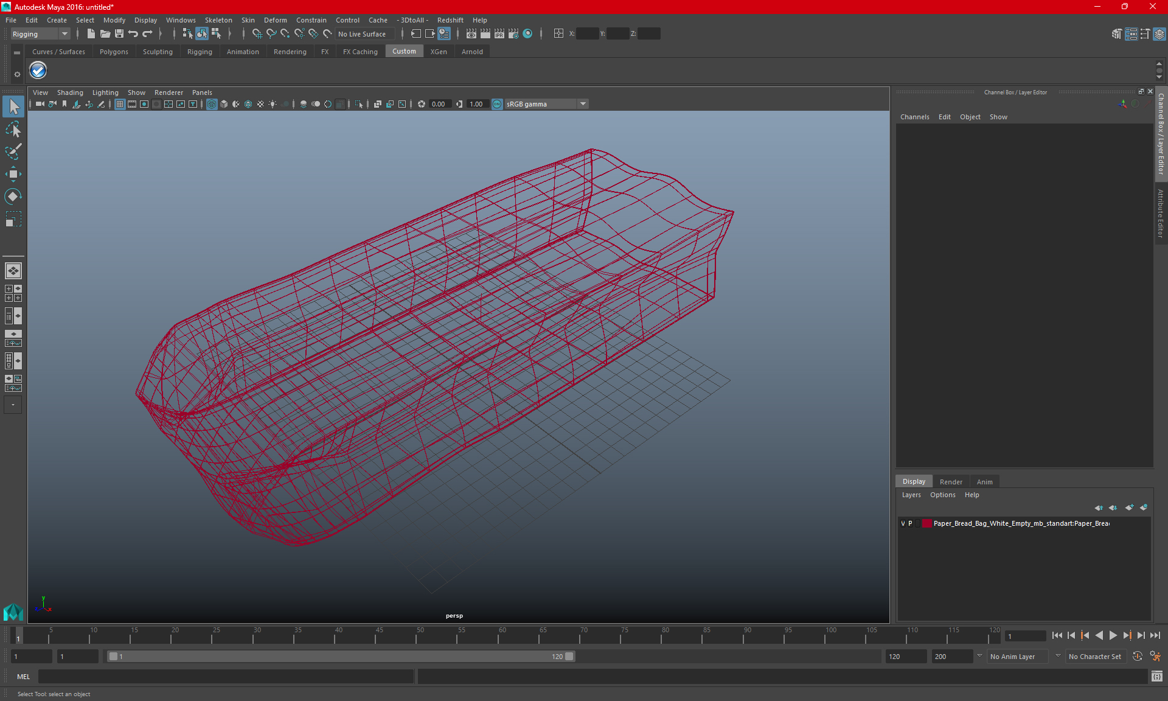
Task: Click the current frame field
Action: (1026, 636)
